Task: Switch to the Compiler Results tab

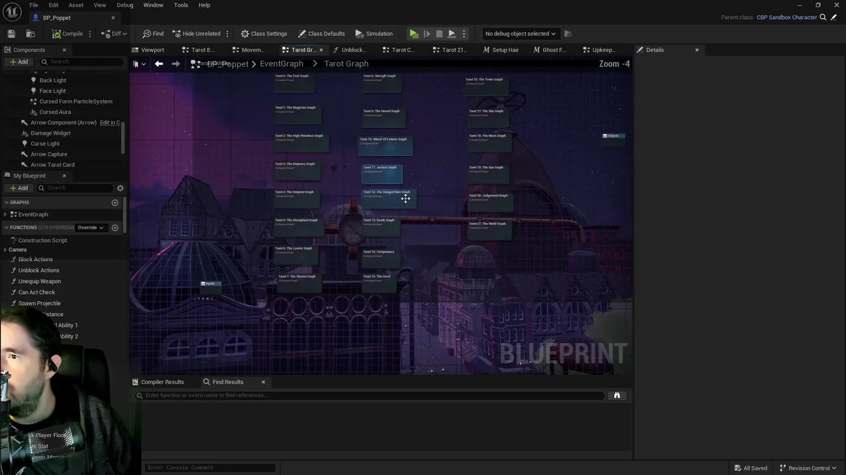Action: click(x=159, y=382)
